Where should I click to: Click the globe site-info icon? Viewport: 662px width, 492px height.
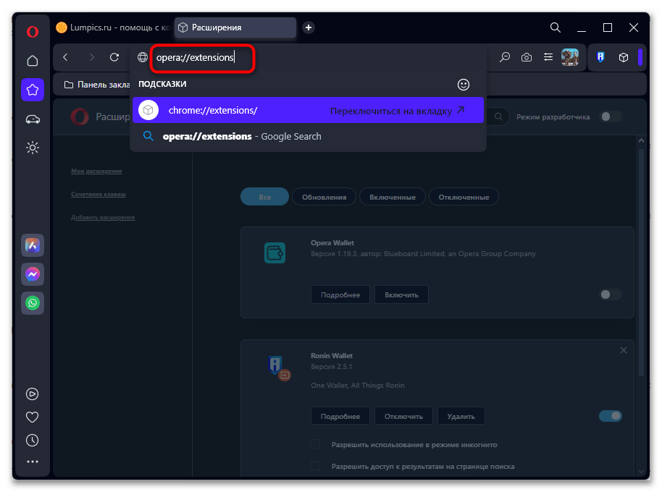[x=143, y=57]
